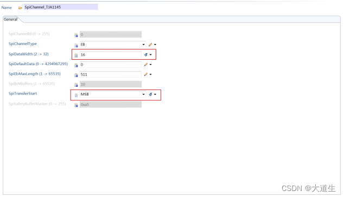Click the SpiChannelType label
The width and height of the screenshot is (344, 197).
23,43
